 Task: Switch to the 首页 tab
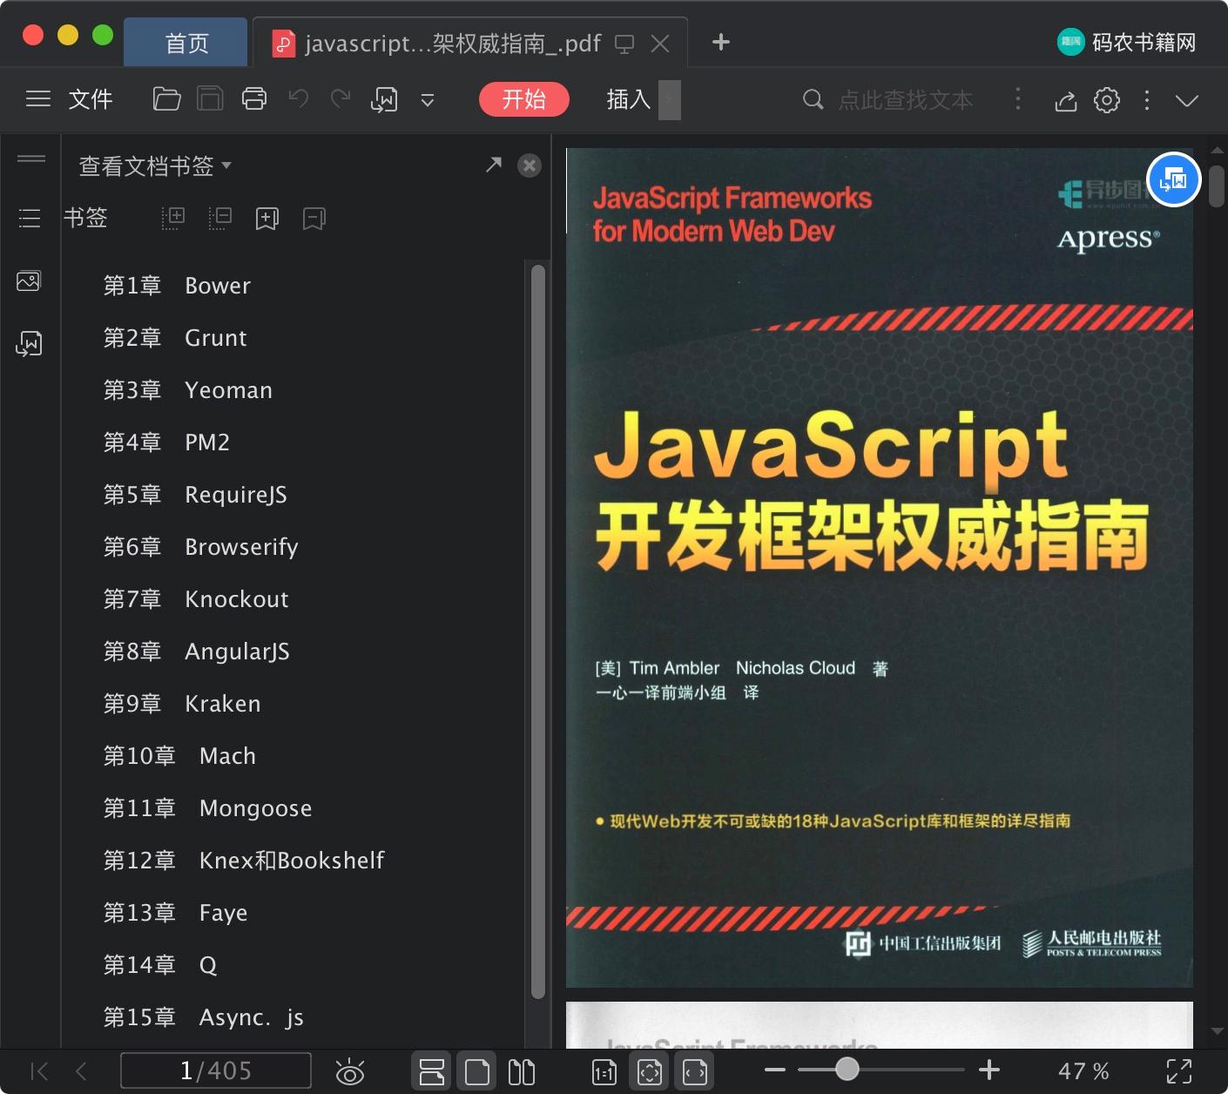point(186,43)
